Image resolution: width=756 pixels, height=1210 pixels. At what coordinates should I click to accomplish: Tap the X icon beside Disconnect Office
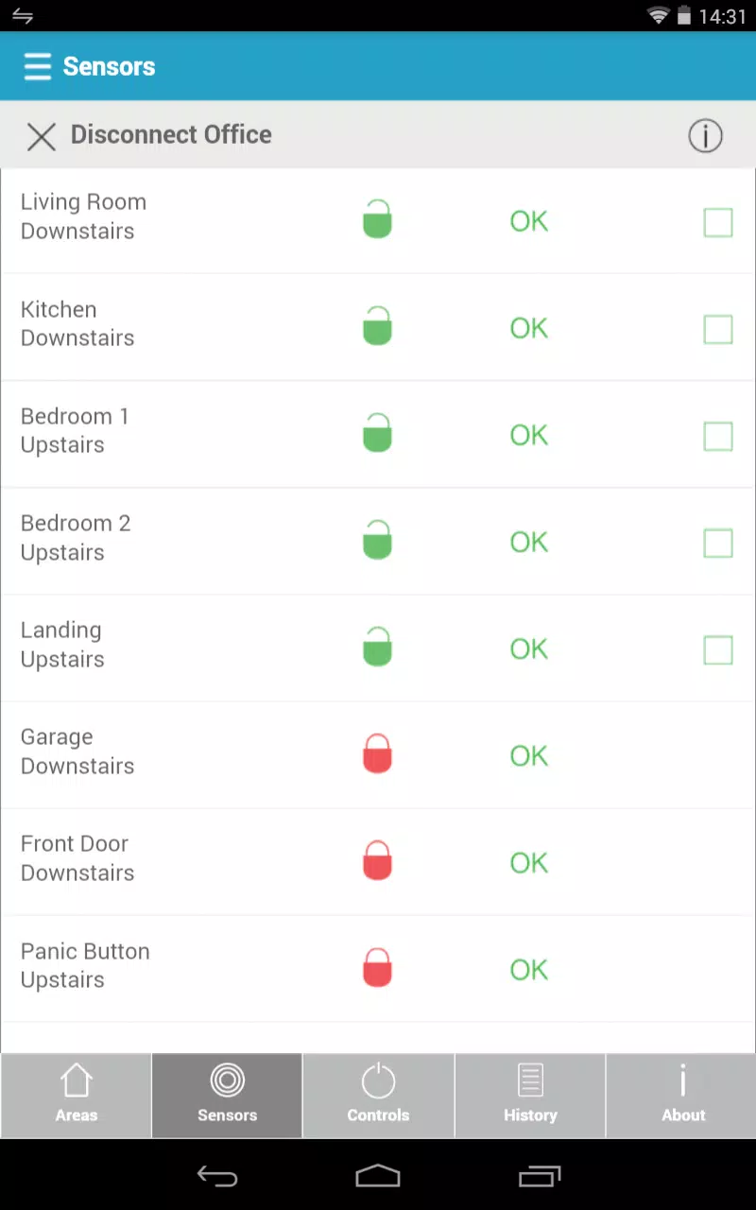tap(42, 136)
